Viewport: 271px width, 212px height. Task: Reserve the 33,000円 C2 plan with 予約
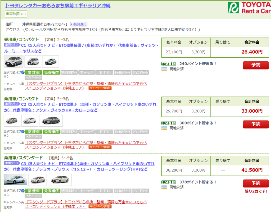point(256,124)
